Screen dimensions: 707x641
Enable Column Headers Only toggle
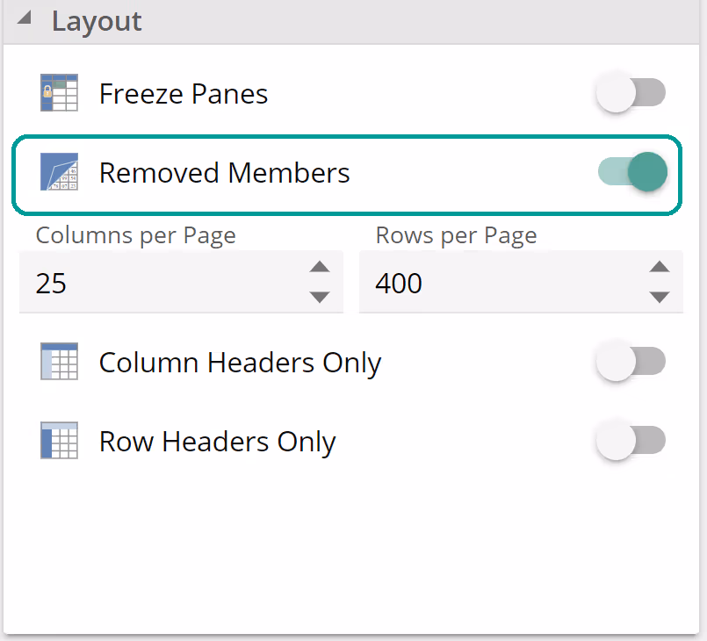tap(631, 362)
